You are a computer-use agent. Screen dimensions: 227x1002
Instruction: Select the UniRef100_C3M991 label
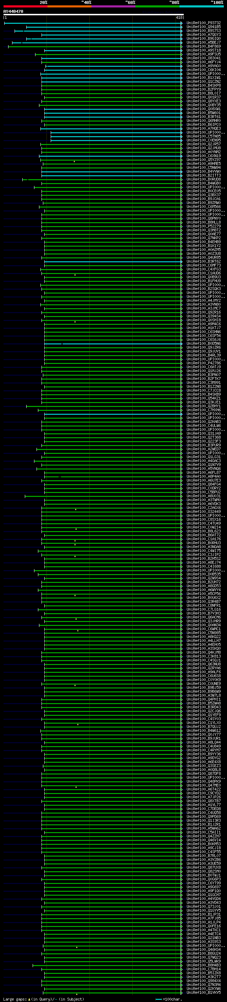(x=204, y=383)
